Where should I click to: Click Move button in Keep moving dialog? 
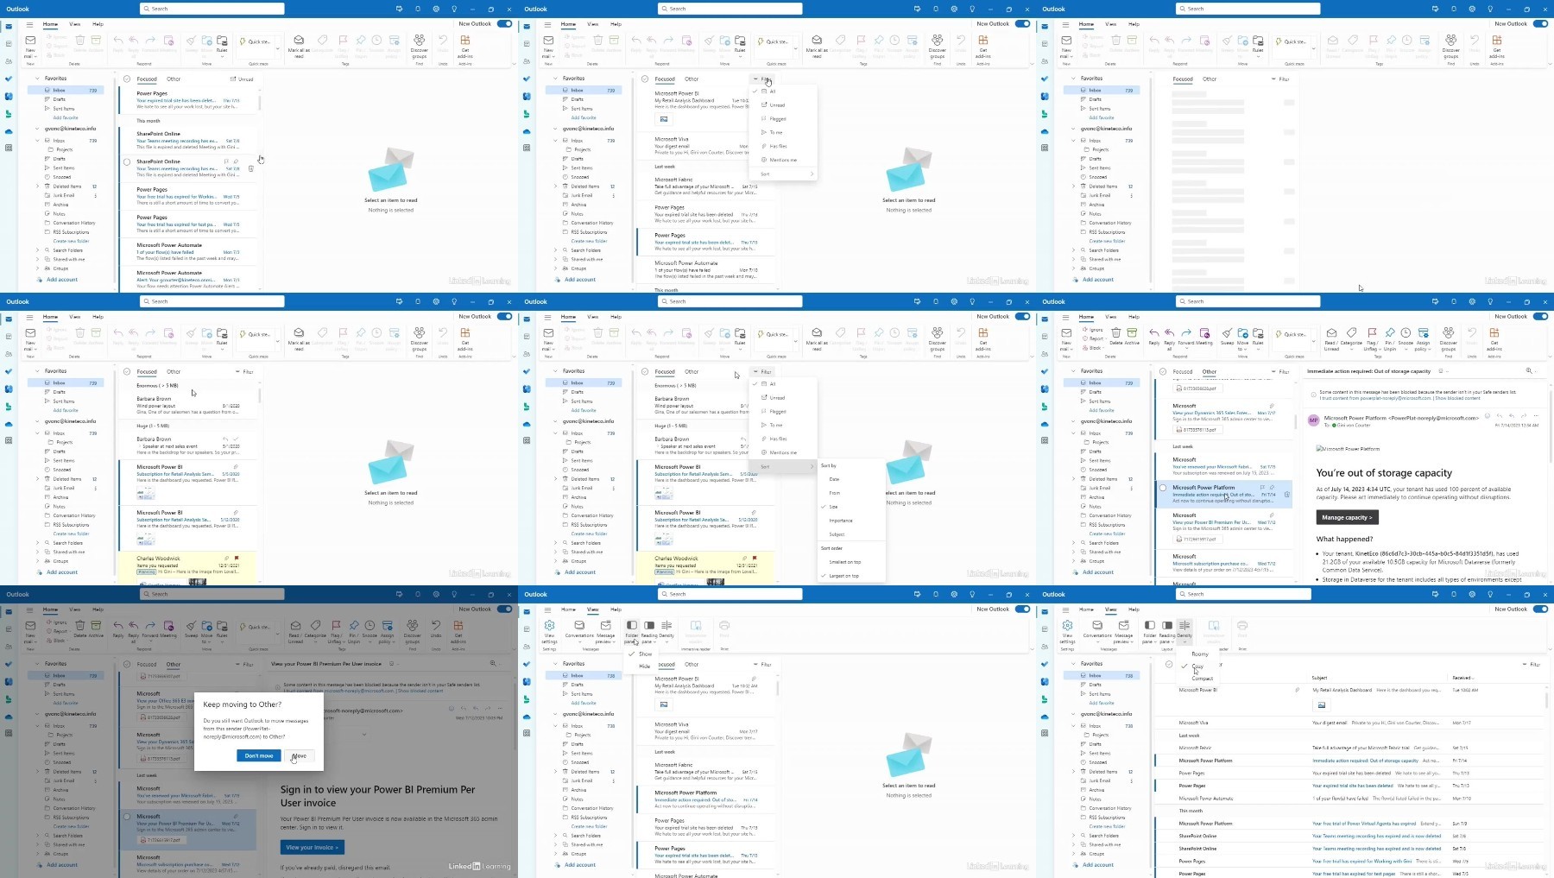[299, 755]
